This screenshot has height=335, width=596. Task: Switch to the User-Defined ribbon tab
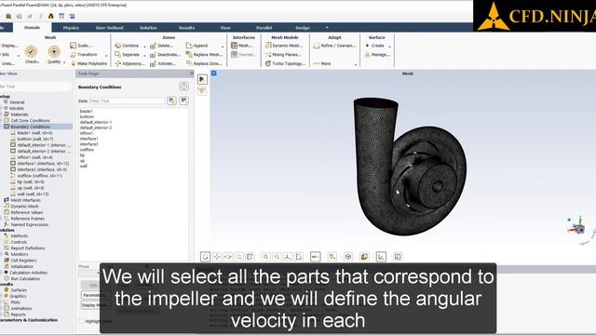coord(110,28)
